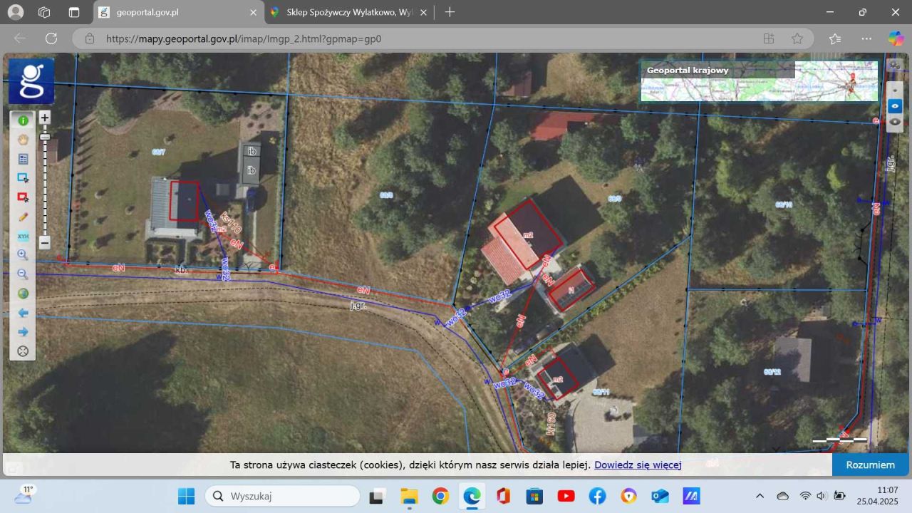Show full extent with globe icon
Screen dimensions: 912x513
click(x=23, y=294)
